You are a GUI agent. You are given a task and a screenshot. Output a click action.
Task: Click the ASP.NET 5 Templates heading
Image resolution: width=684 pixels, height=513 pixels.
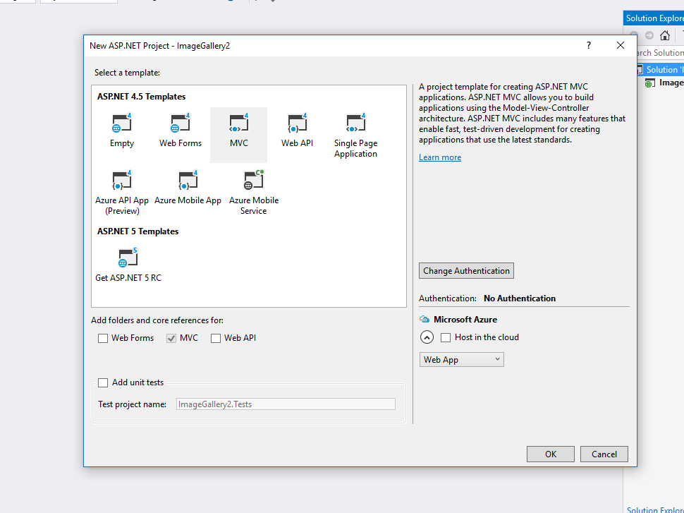138,231
